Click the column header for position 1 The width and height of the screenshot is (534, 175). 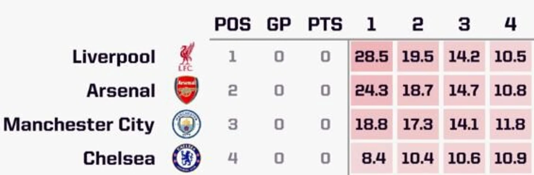click(x=371, y=24)
